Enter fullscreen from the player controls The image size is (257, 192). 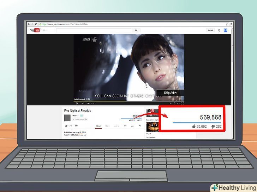pos(182,103)
